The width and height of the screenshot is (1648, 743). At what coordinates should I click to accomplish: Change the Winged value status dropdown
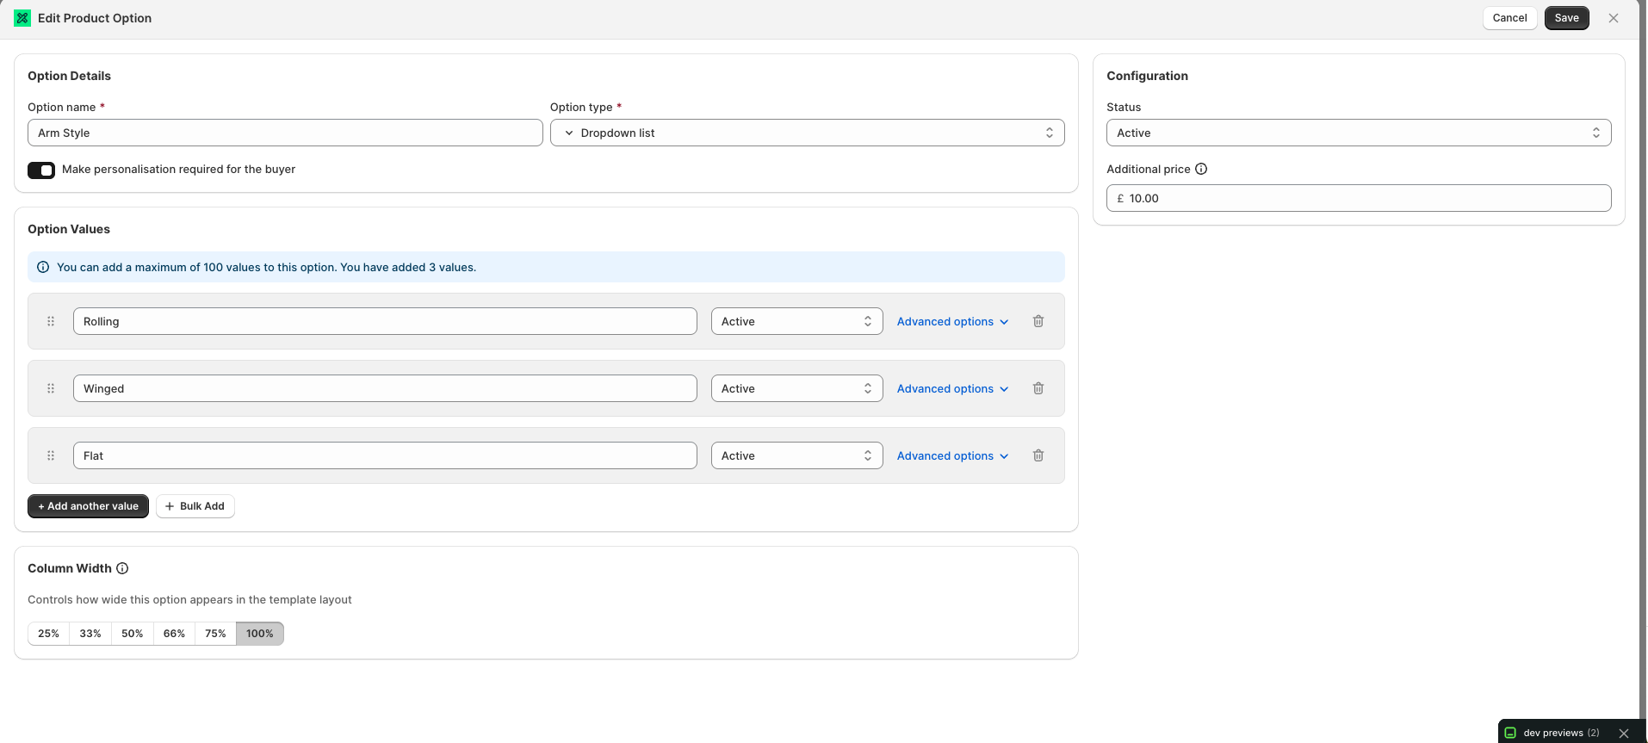796,388
